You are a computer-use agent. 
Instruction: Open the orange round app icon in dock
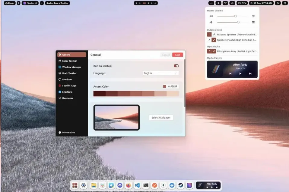tap(154, 185)
